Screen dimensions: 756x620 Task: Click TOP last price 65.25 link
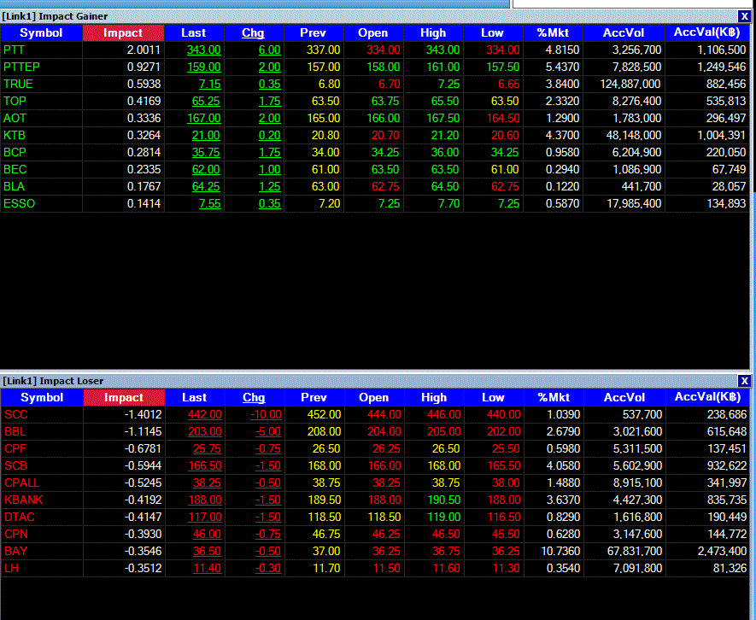(x=206, y=102)
